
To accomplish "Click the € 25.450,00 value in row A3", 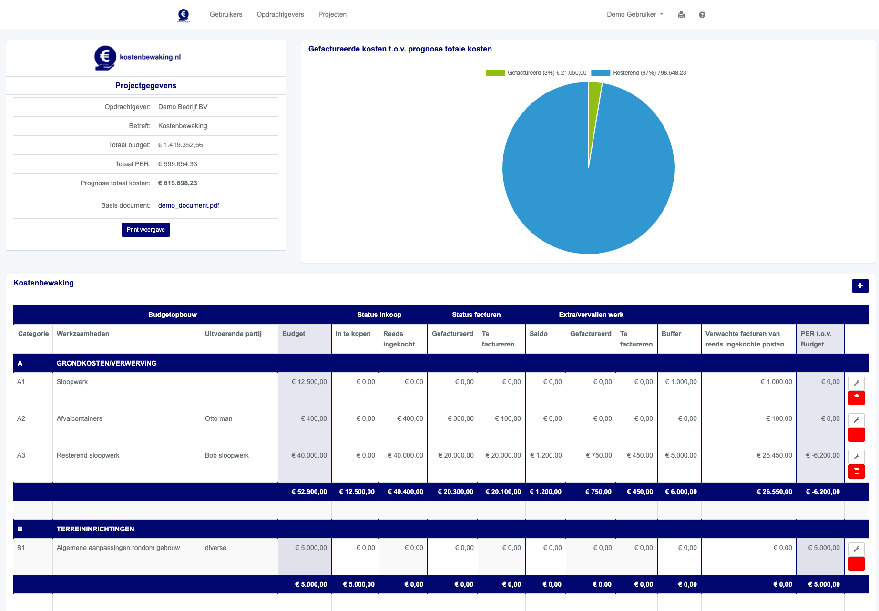I will click(x=775, y=455).
